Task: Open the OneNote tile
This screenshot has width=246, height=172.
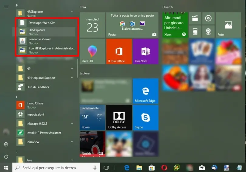Action: (x=145, y=51)
